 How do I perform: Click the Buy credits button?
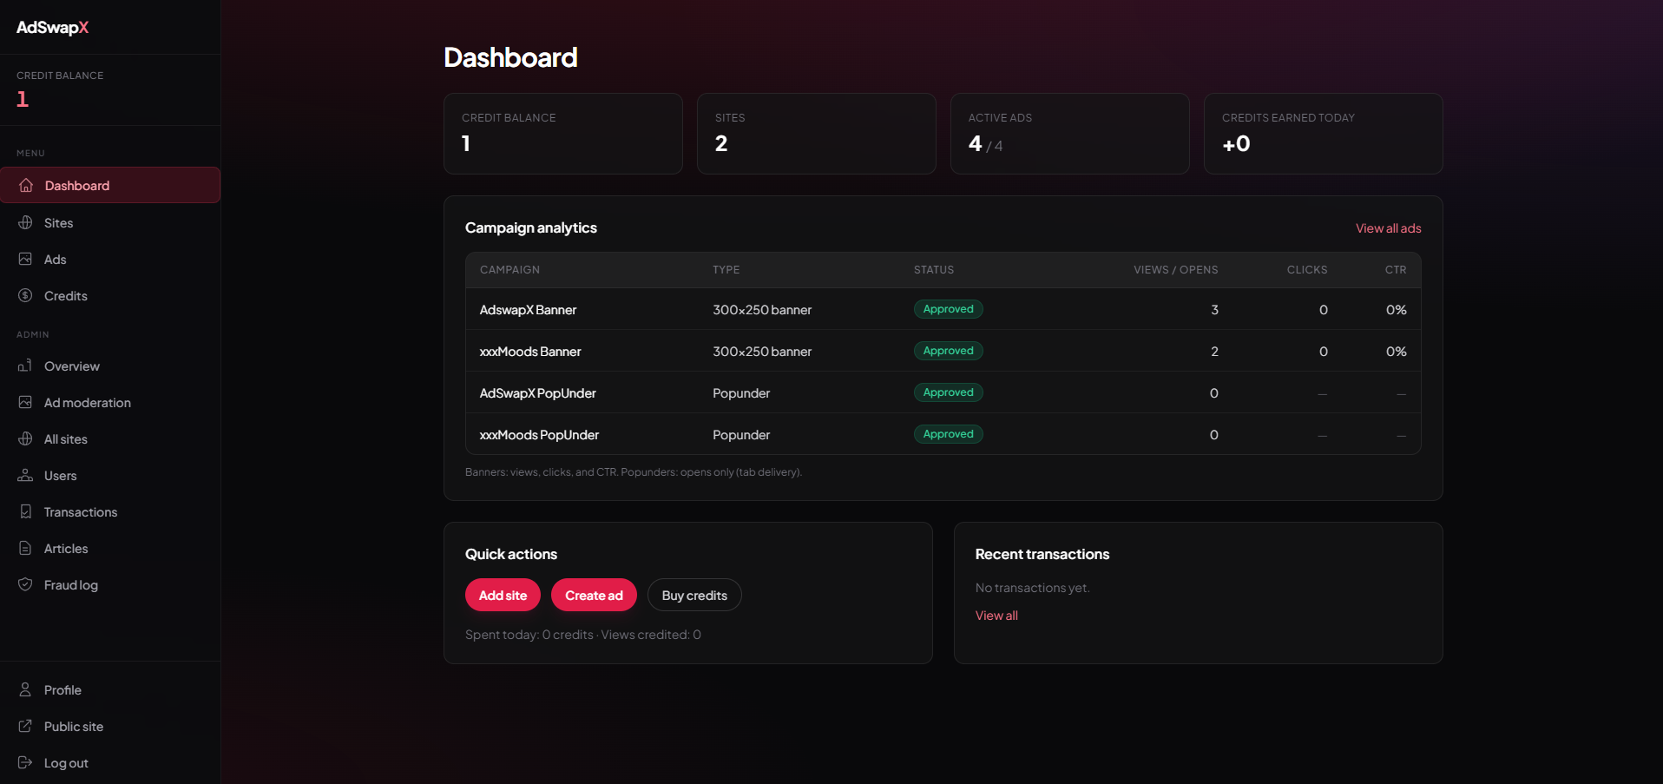(x=694, y=595)
